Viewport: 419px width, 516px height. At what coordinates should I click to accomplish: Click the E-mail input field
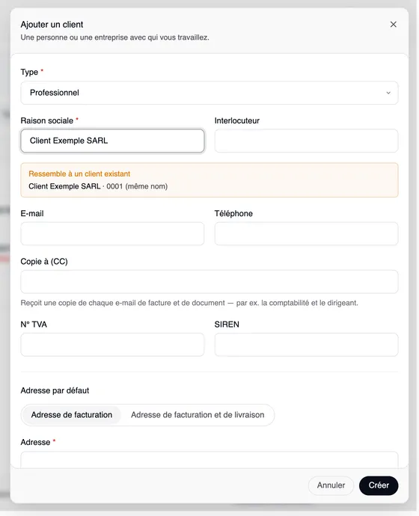(x=112, y=233)
